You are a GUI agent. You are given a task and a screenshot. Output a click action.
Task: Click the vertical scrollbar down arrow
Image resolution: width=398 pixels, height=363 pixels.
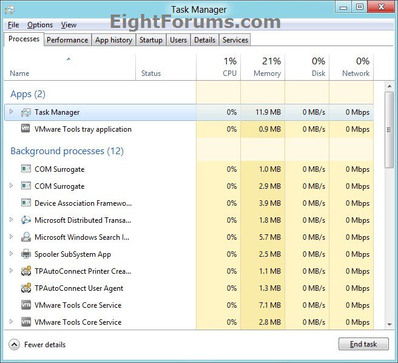[x=390, y=325]
